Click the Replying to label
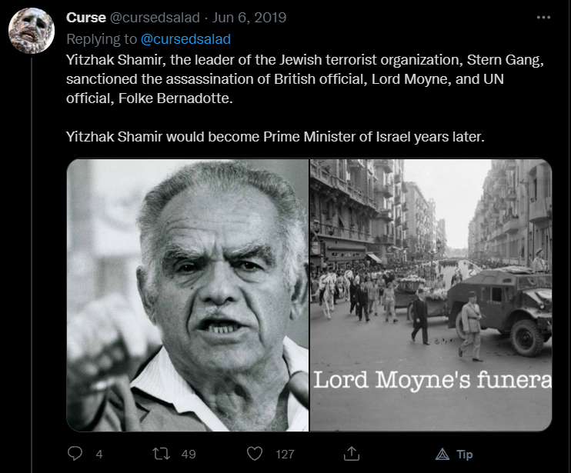Screen dimensions: 571x473 coord(102,39)
